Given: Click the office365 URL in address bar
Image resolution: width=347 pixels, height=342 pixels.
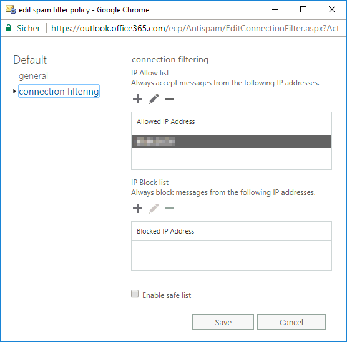Looking at the screenshot, I should coord(195,28).
